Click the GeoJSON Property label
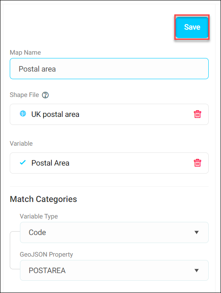Screen dimensions: 221x293 (x=46, y=254)
